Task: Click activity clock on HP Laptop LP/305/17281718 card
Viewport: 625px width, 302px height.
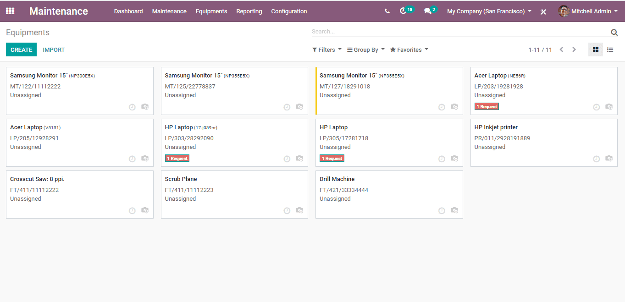Action: 442,159
